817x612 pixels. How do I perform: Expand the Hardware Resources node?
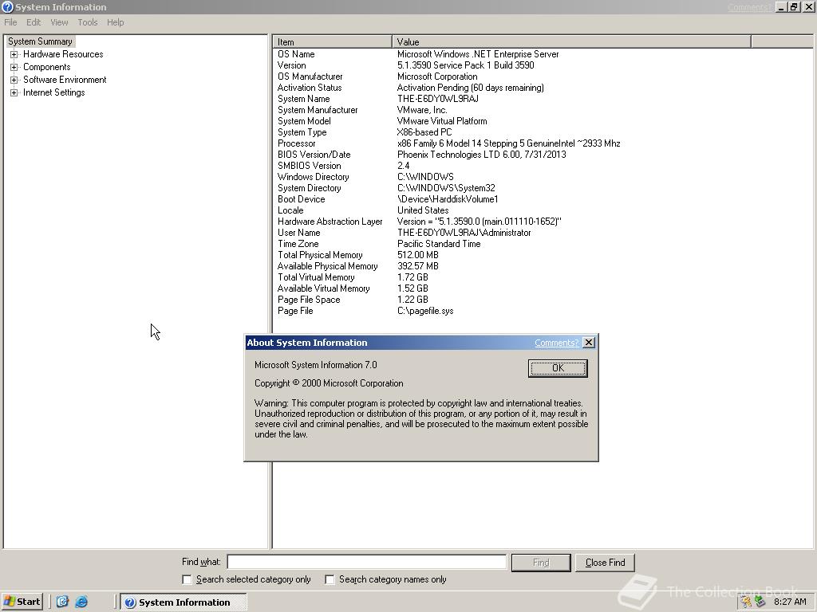tap(14, 54)
